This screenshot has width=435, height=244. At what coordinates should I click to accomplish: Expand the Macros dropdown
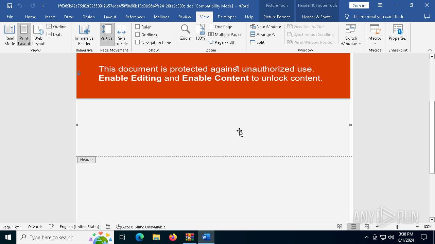click(375, 35)
